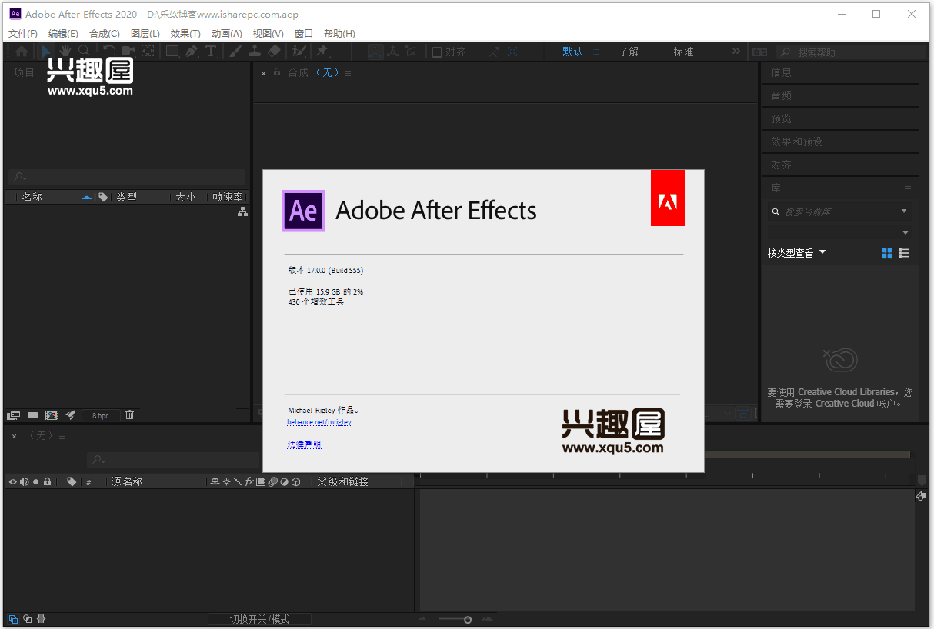Select the Rectangle shape tool
934x629 pixels.
tap(172, 52)
